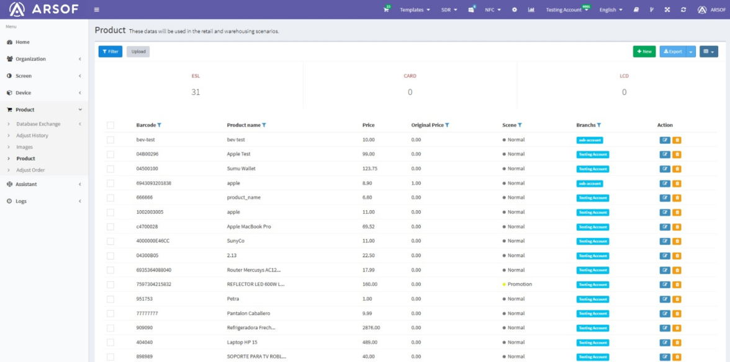Click the fullscreen expand icon in header
The width and height of the screenshot is (730, 362).
667,10
